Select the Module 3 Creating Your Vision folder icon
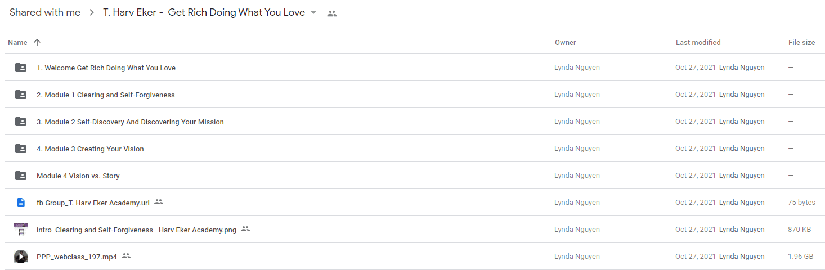The height and width of the screenshot is (270, 825). 21,148
